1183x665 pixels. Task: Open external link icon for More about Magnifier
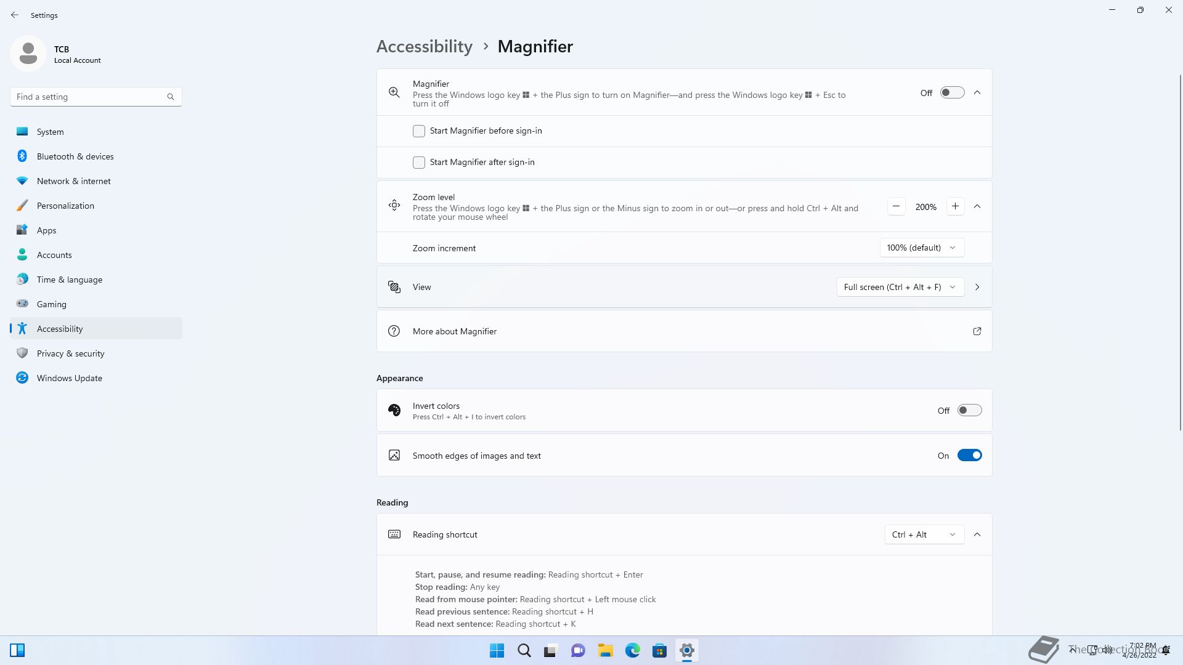(x=977, y=331)
